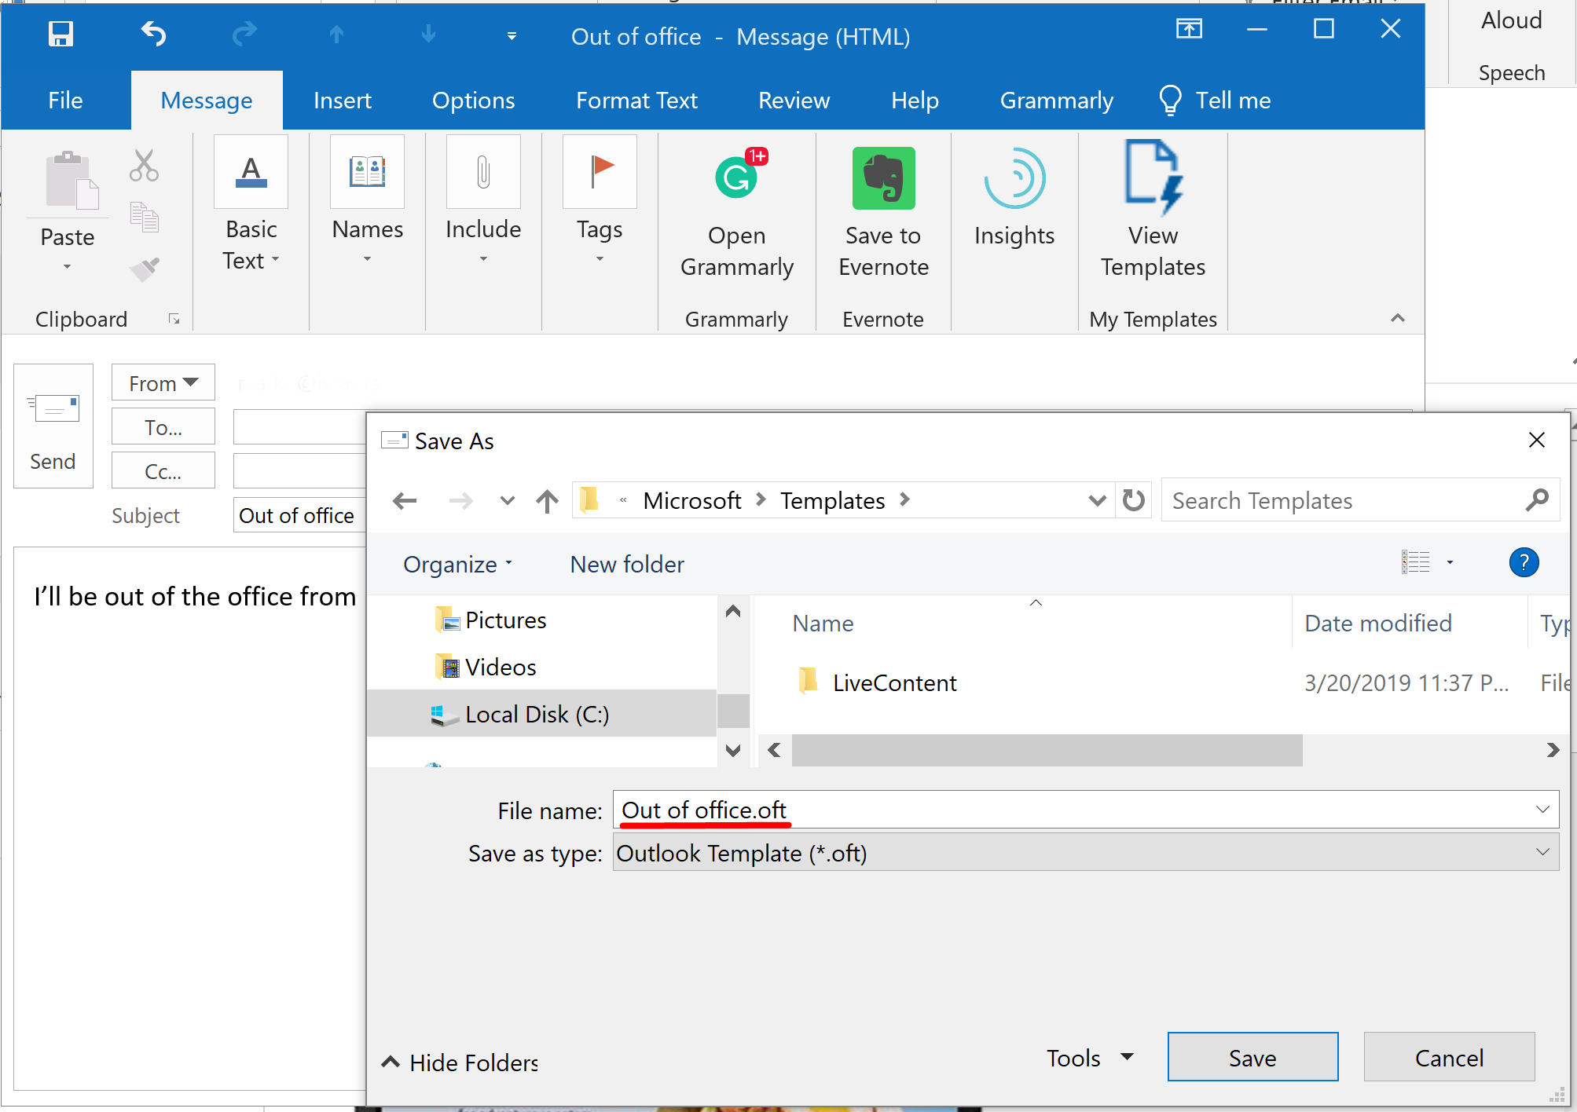1577x1112 pixels.
Task: Select the Insert ribbon tab
Action: point(342,99)
